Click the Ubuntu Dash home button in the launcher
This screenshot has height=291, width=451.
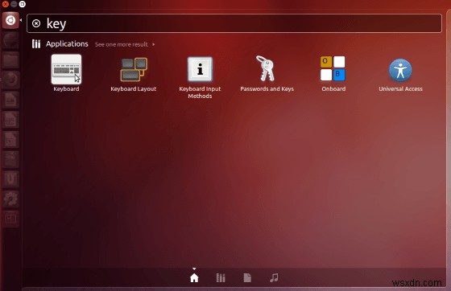tap(10, 20)
